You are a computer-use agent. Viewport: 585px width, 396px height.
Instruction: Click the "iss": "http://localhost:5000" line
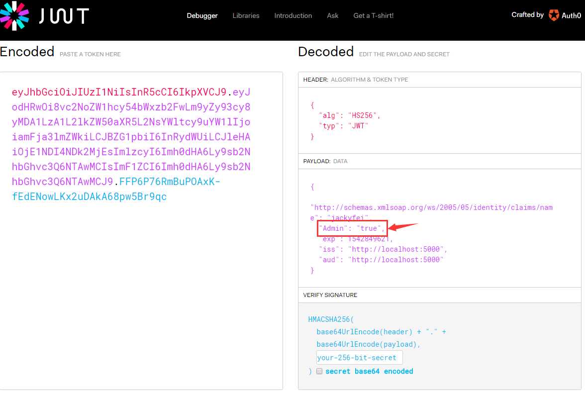point(383,249)
